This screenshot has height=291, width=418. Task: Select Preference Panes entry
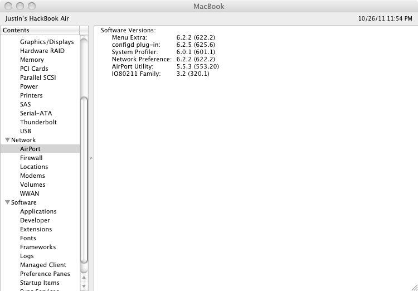(45, 274)
